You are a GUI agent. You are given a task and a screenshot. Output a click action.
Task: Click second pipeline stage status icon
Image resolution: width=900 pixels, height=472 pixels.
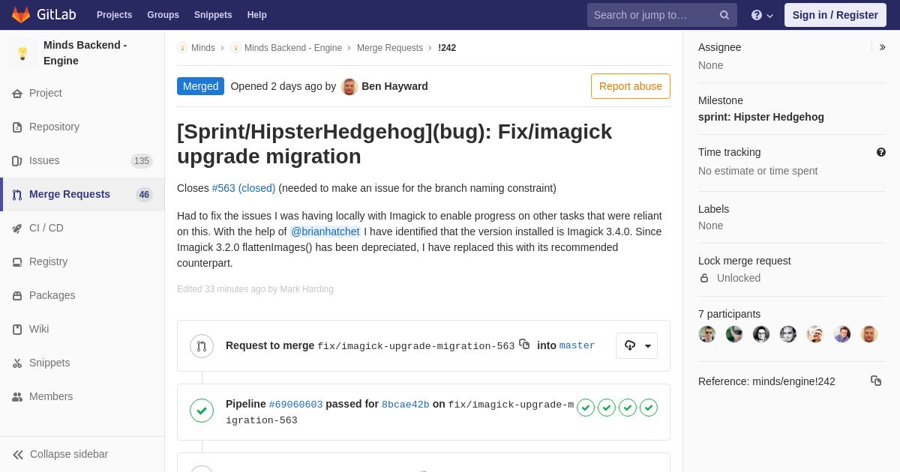[x=607, y=408]
